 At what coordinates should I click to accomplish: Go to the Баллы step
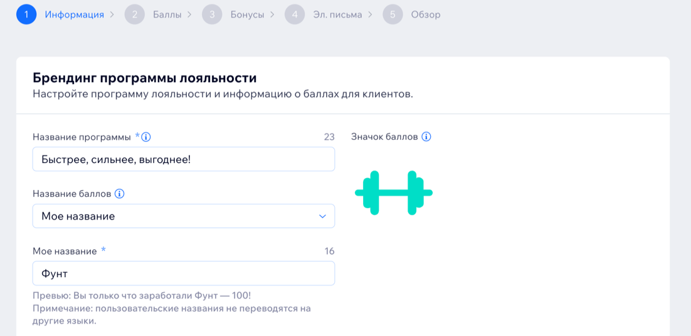coord(167,14)
